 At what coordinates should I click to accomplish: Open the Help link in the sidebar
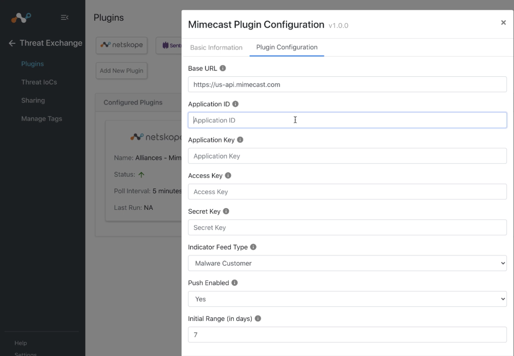pyautogui.click(x=21, y=343)
